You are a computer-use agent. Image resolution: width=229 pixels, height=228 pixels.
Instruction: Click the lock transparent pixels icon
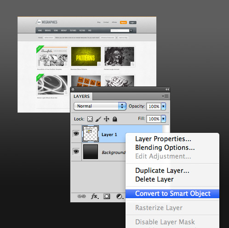(90, 119)
